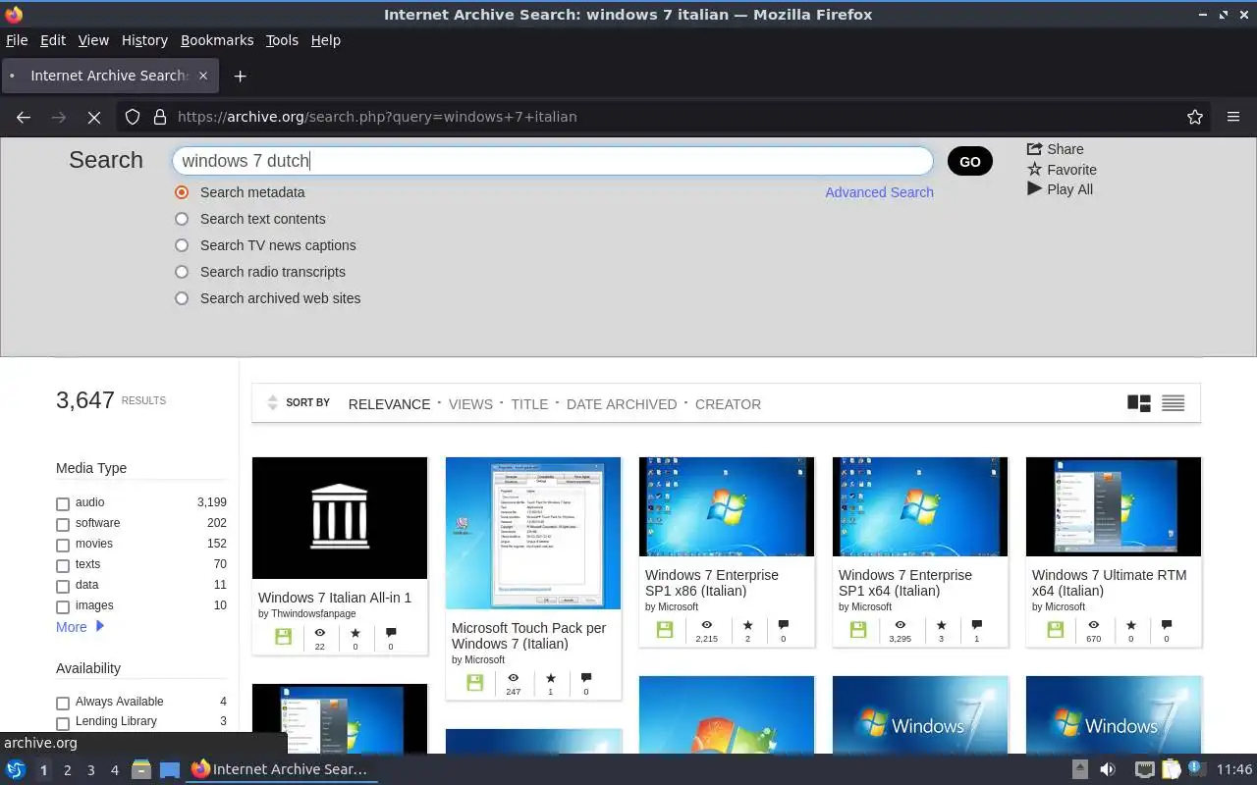
Task: Open the Help menu
Action: [x=326, y=40]
